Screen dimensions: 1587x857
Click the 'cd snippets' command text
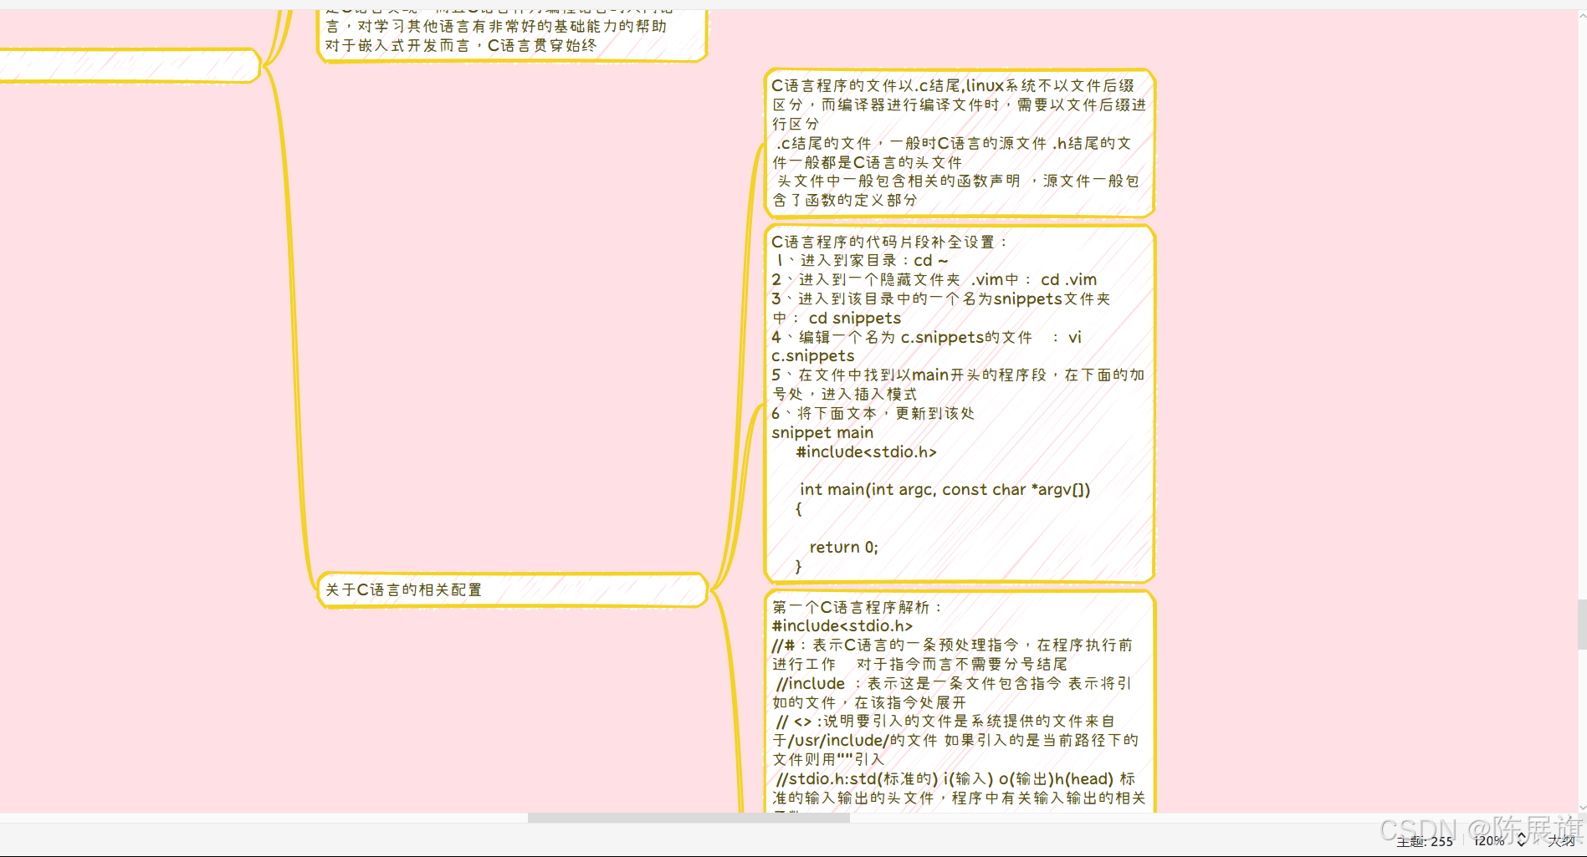pyautogui.click(x=855, y=318)
